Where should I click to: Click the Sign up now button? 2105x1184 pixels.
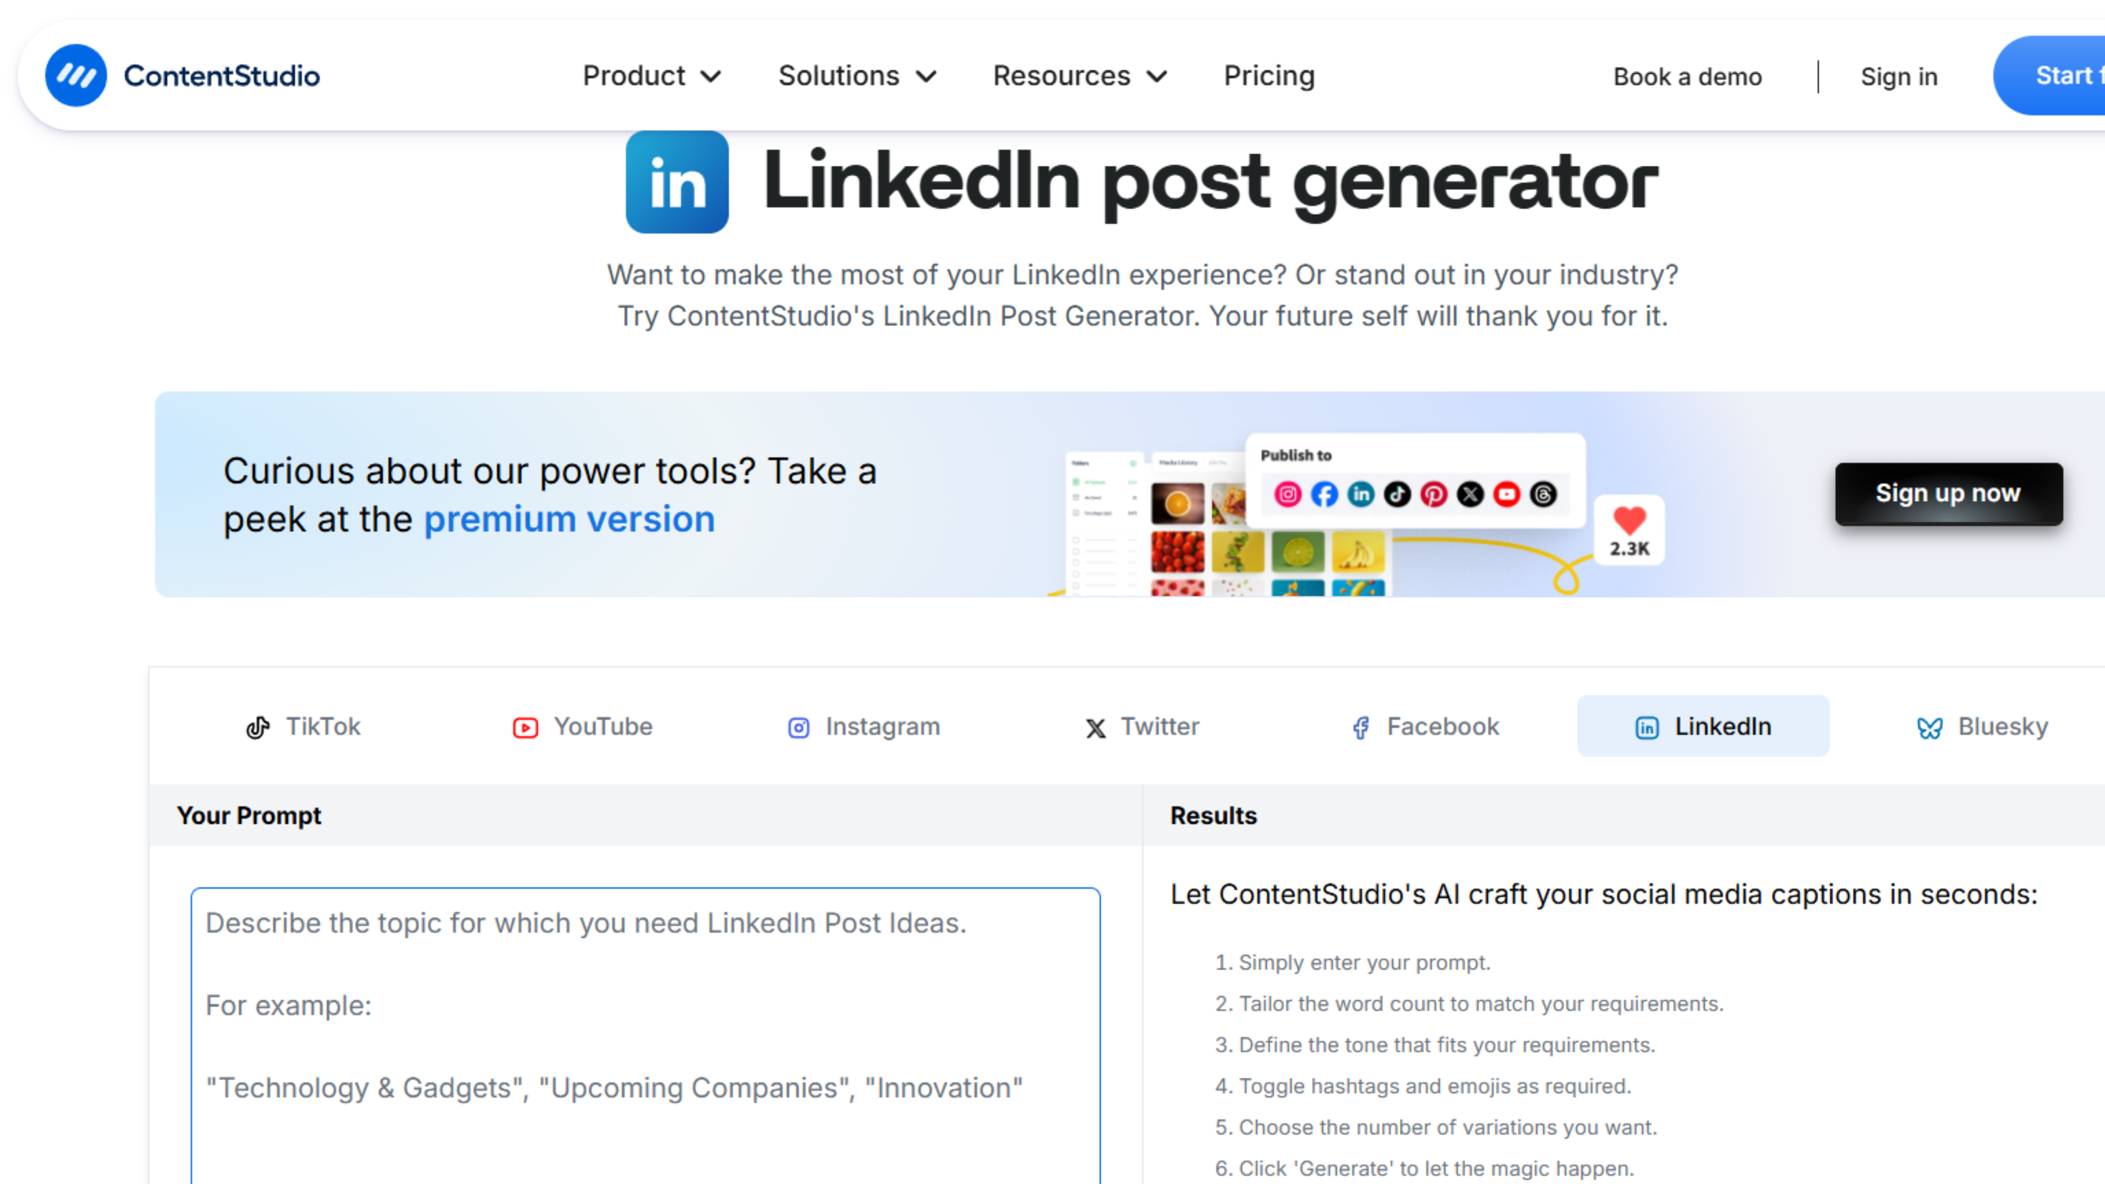(1947, 494)
